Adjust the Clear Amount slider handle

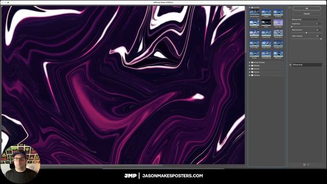point(321,39)
